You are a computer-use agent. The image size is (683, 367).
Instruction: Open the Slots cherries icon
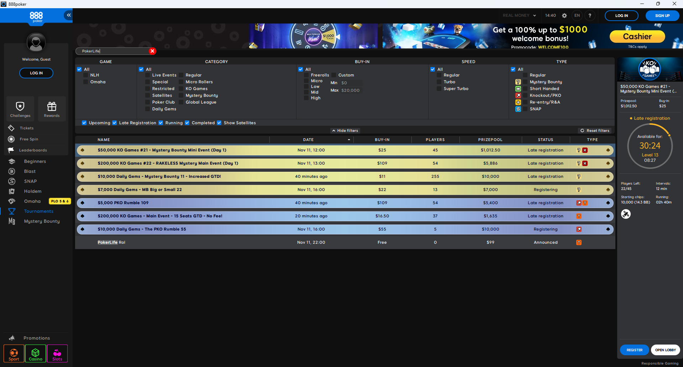(57, 353)
